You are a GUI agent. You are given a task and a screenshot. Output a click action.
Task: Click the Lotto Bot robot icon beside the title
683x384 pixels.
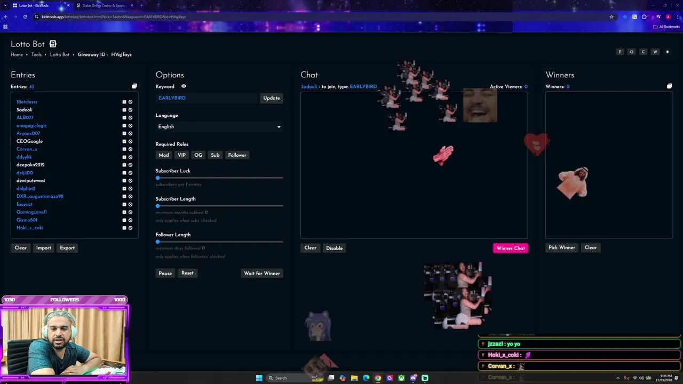pyautogui.click(x=53, y=44)
